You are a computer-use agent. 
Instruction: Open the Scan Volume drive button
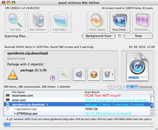coord(38,22)
